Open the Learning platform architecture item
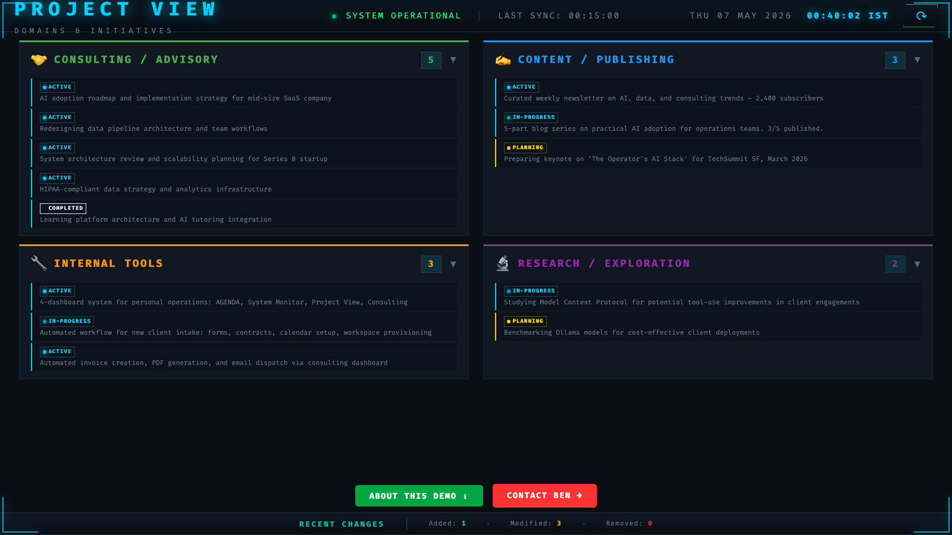 click(x=244, y=214)
